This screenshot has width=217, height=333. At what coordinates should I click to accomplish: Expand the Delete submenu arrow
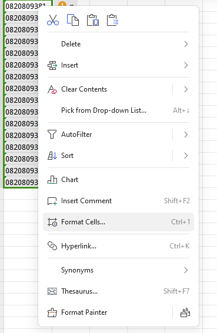(x=186, y=44)
